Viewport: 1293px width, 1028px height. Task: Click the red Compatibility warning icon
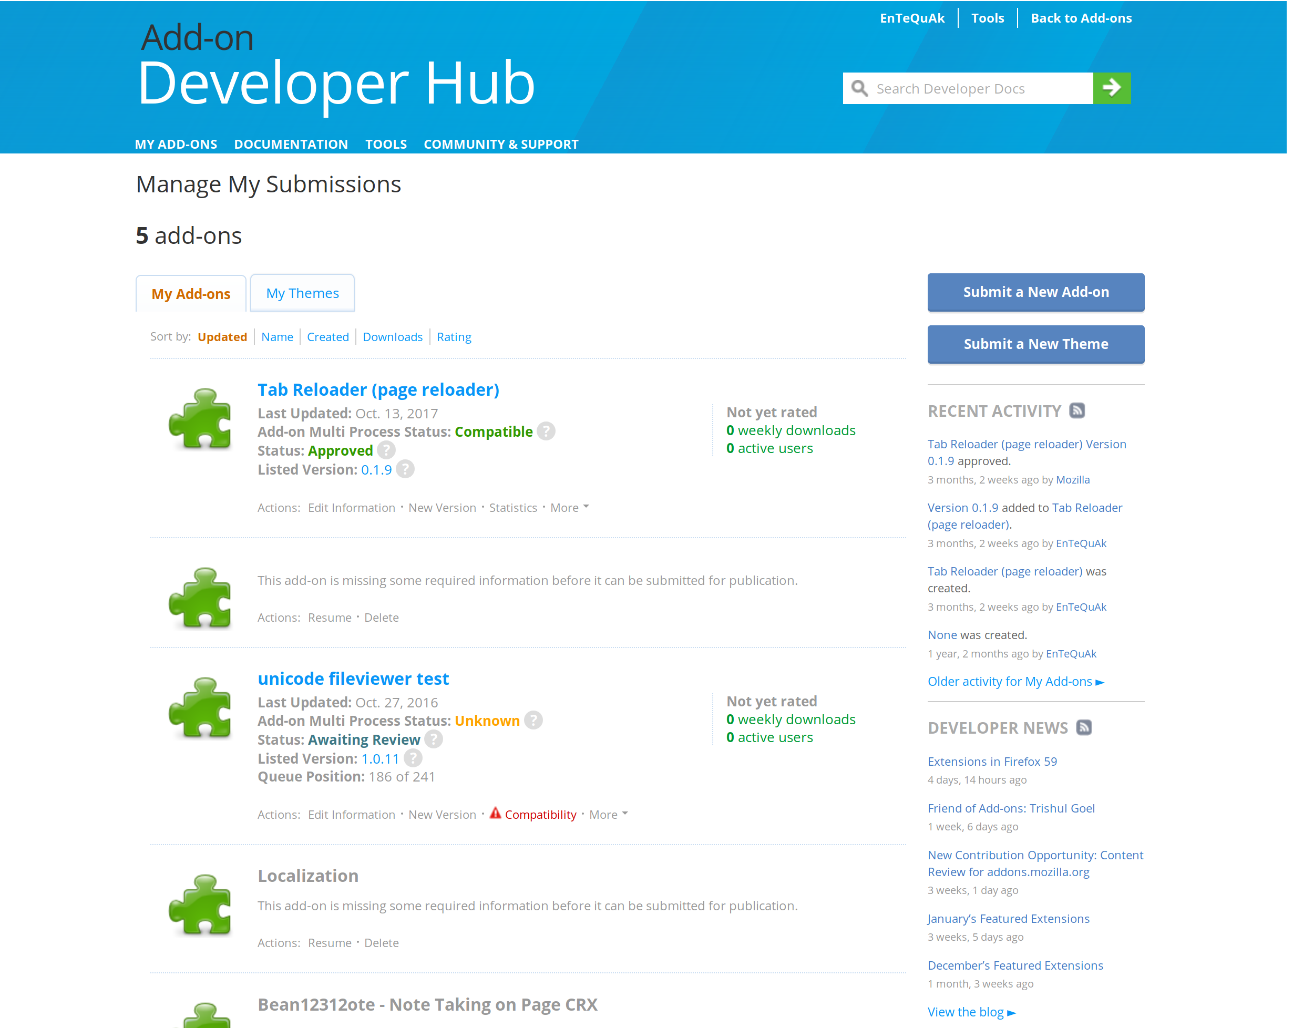(x=495, y=813)
